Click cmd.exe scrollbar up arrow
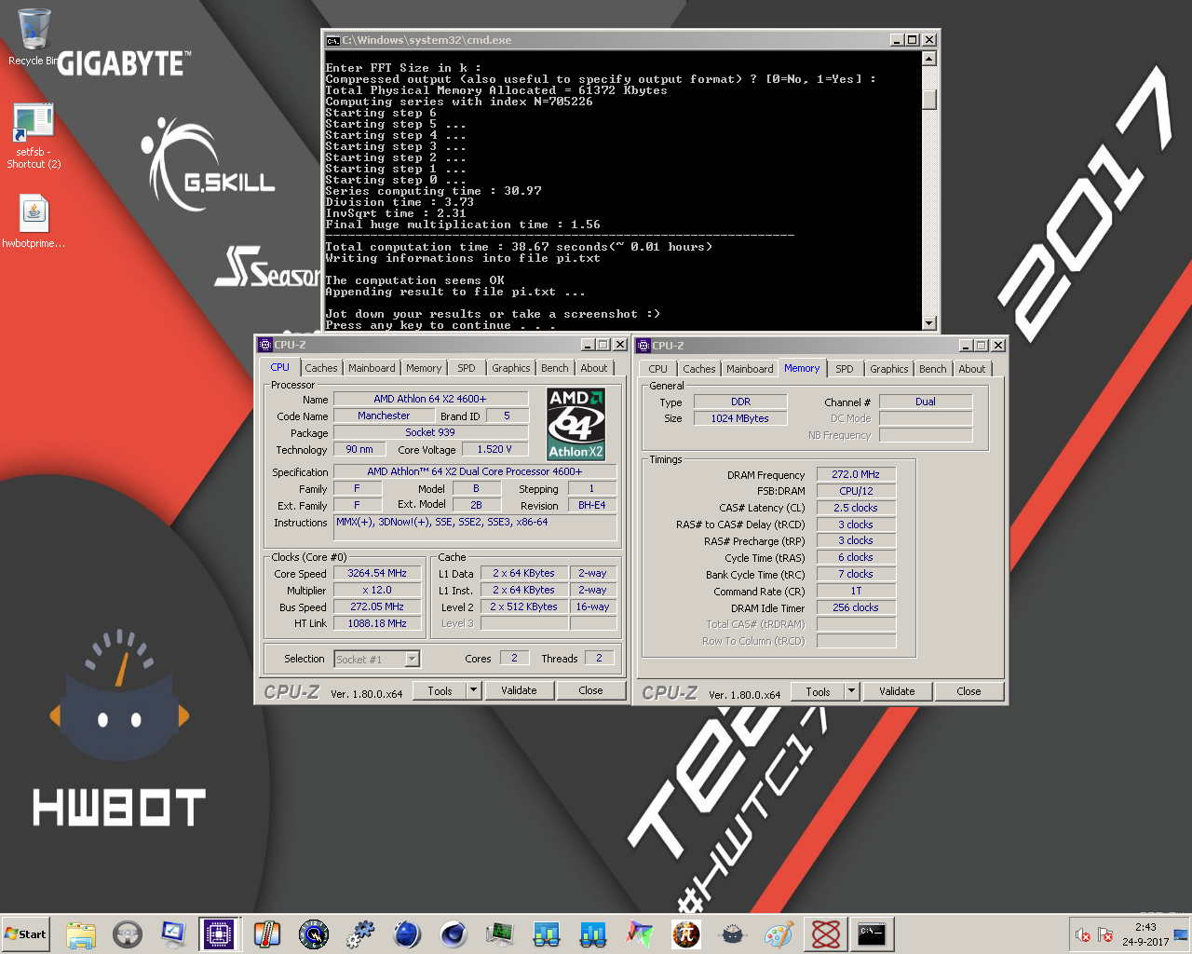Viewport: 1192px width, 954px height. pos(928,59)
